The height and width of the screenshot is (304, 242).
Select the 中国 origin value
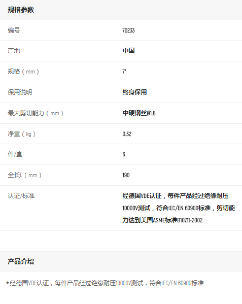(x=128, y=51)
